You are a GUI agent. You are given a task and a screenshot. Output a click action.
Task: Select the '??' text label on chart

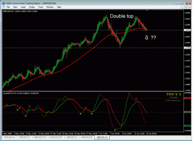[x=153, y=37]
